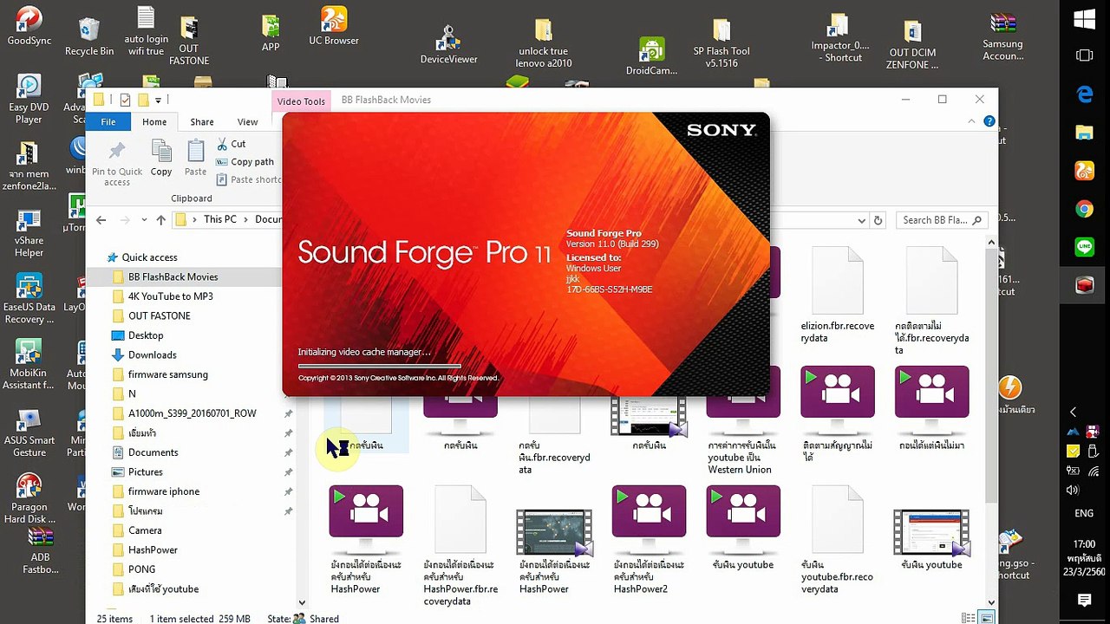Click the refresh button beside address bar
Screen dimensions: 1110x624
[878, 220]
